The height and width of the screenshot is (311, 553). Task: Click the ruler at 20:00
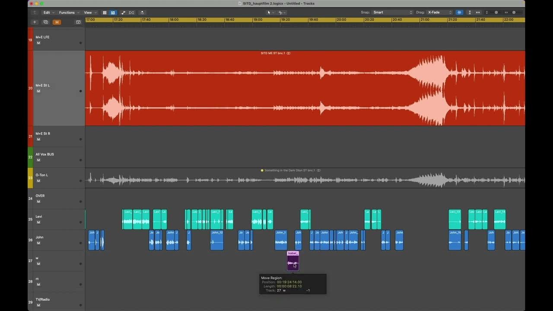341,20
